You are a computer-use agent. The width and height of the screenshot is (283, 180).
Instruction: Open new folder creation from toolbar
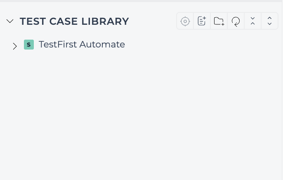(219, 21)
